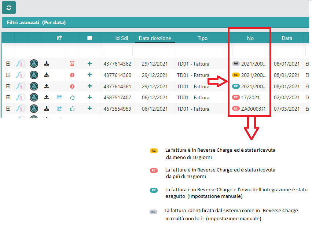Click the plus icon on row 4377614360
312x229 pixels.
pos(90,75)
